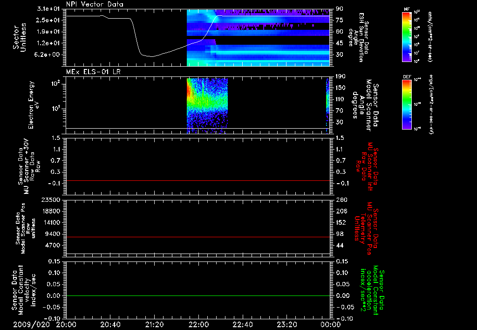Click the '2009/020' date label

tap(31, 324)
